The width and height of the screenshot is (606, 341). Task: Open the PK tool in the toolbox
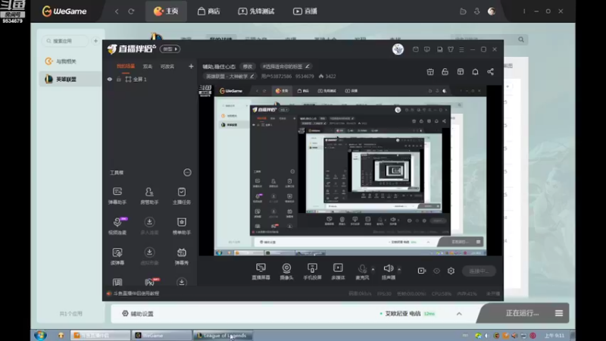pyautogui.click(x=150, y=282)
